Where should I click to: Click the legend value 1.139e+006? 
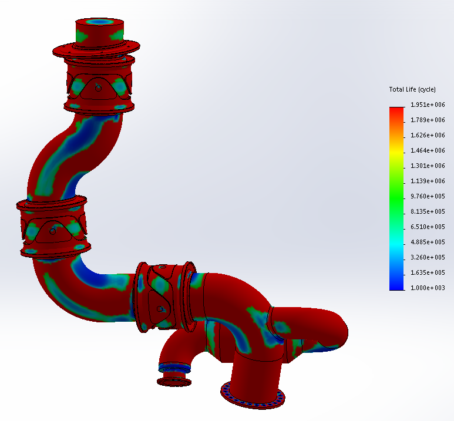(428, 181)
